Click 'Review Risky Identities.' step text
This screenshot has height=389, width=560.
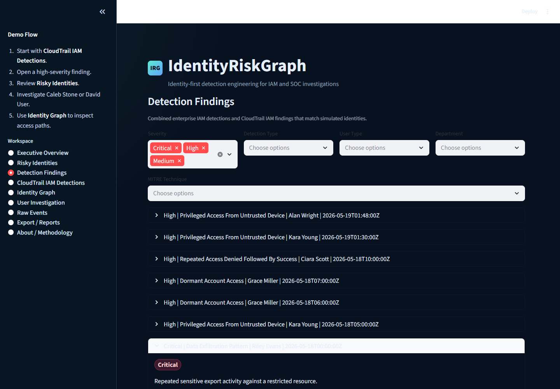(48, 83)
